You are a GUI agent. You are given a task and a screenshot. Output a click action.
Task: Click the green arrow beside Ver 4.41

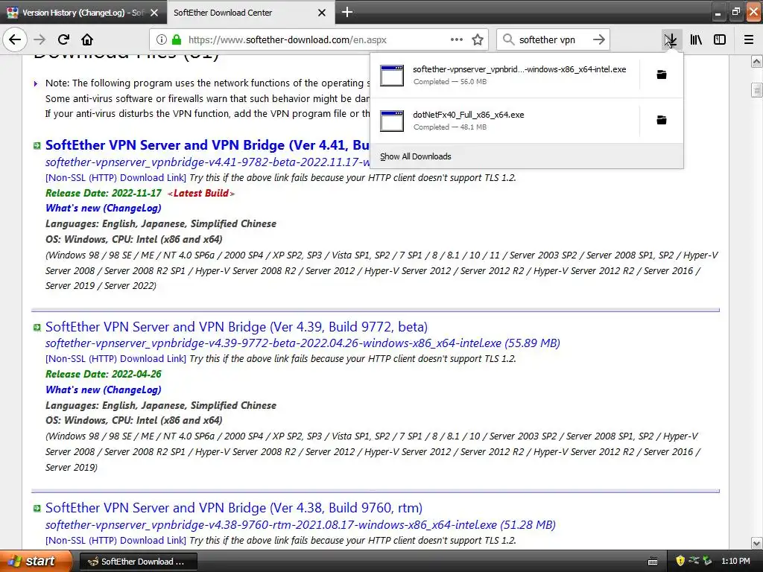point(37,145)
